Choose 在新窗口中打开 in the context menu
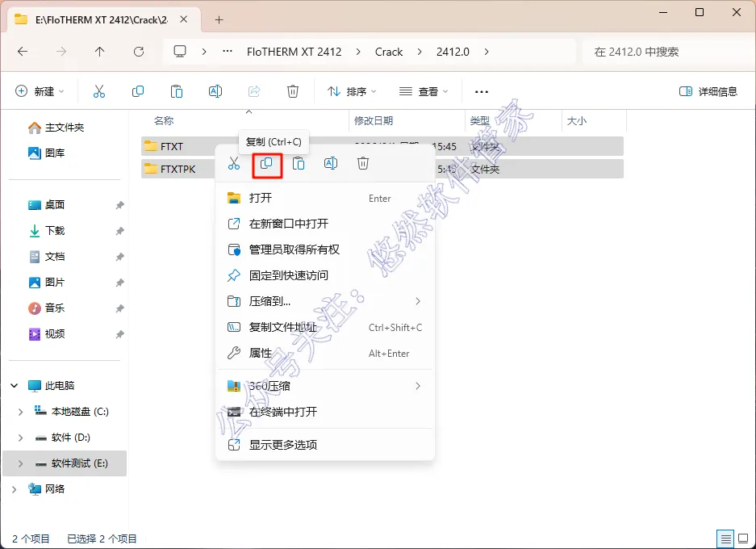This screenshot has height=549, width=756. tap(325, 224)
